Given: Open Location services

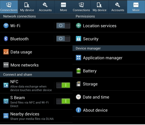Looking at the screenshot, I should click(x=109, y=26).
